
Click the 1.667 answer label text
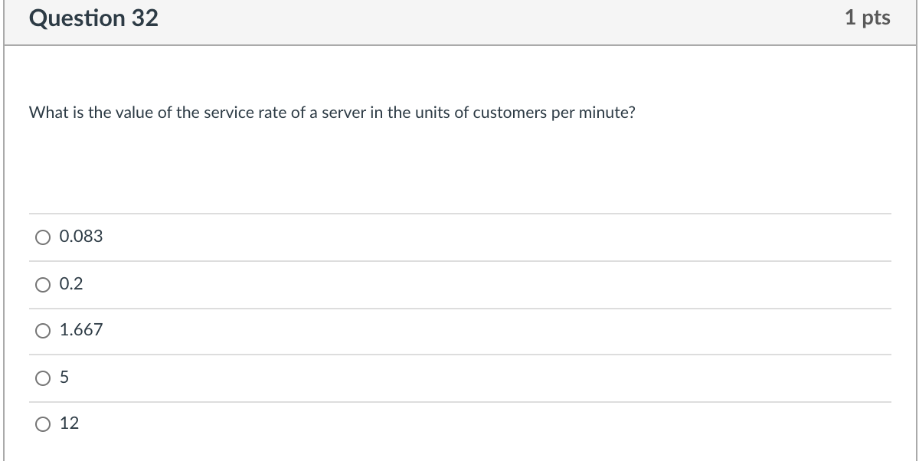[x=81, y=330]
